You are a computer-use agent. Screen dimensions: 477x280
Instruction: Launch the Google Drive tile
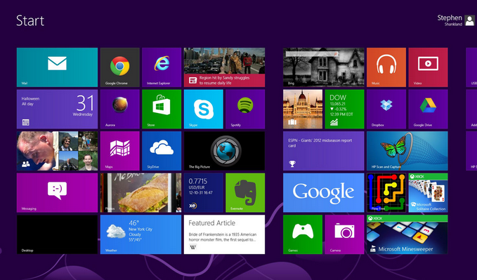(x=428, y=109)
